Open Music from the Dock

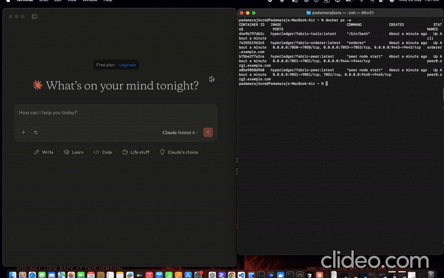(149, 275)
